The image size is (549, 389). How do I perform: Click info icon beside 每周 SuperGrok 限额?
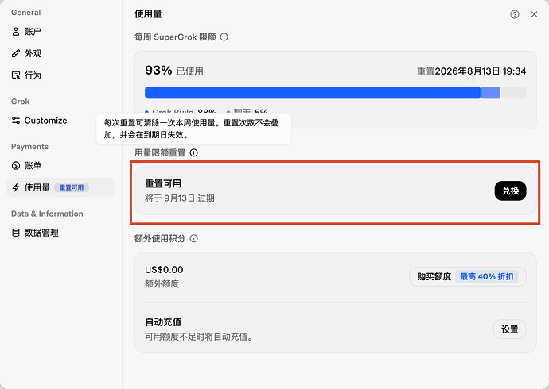click(224, 37)
